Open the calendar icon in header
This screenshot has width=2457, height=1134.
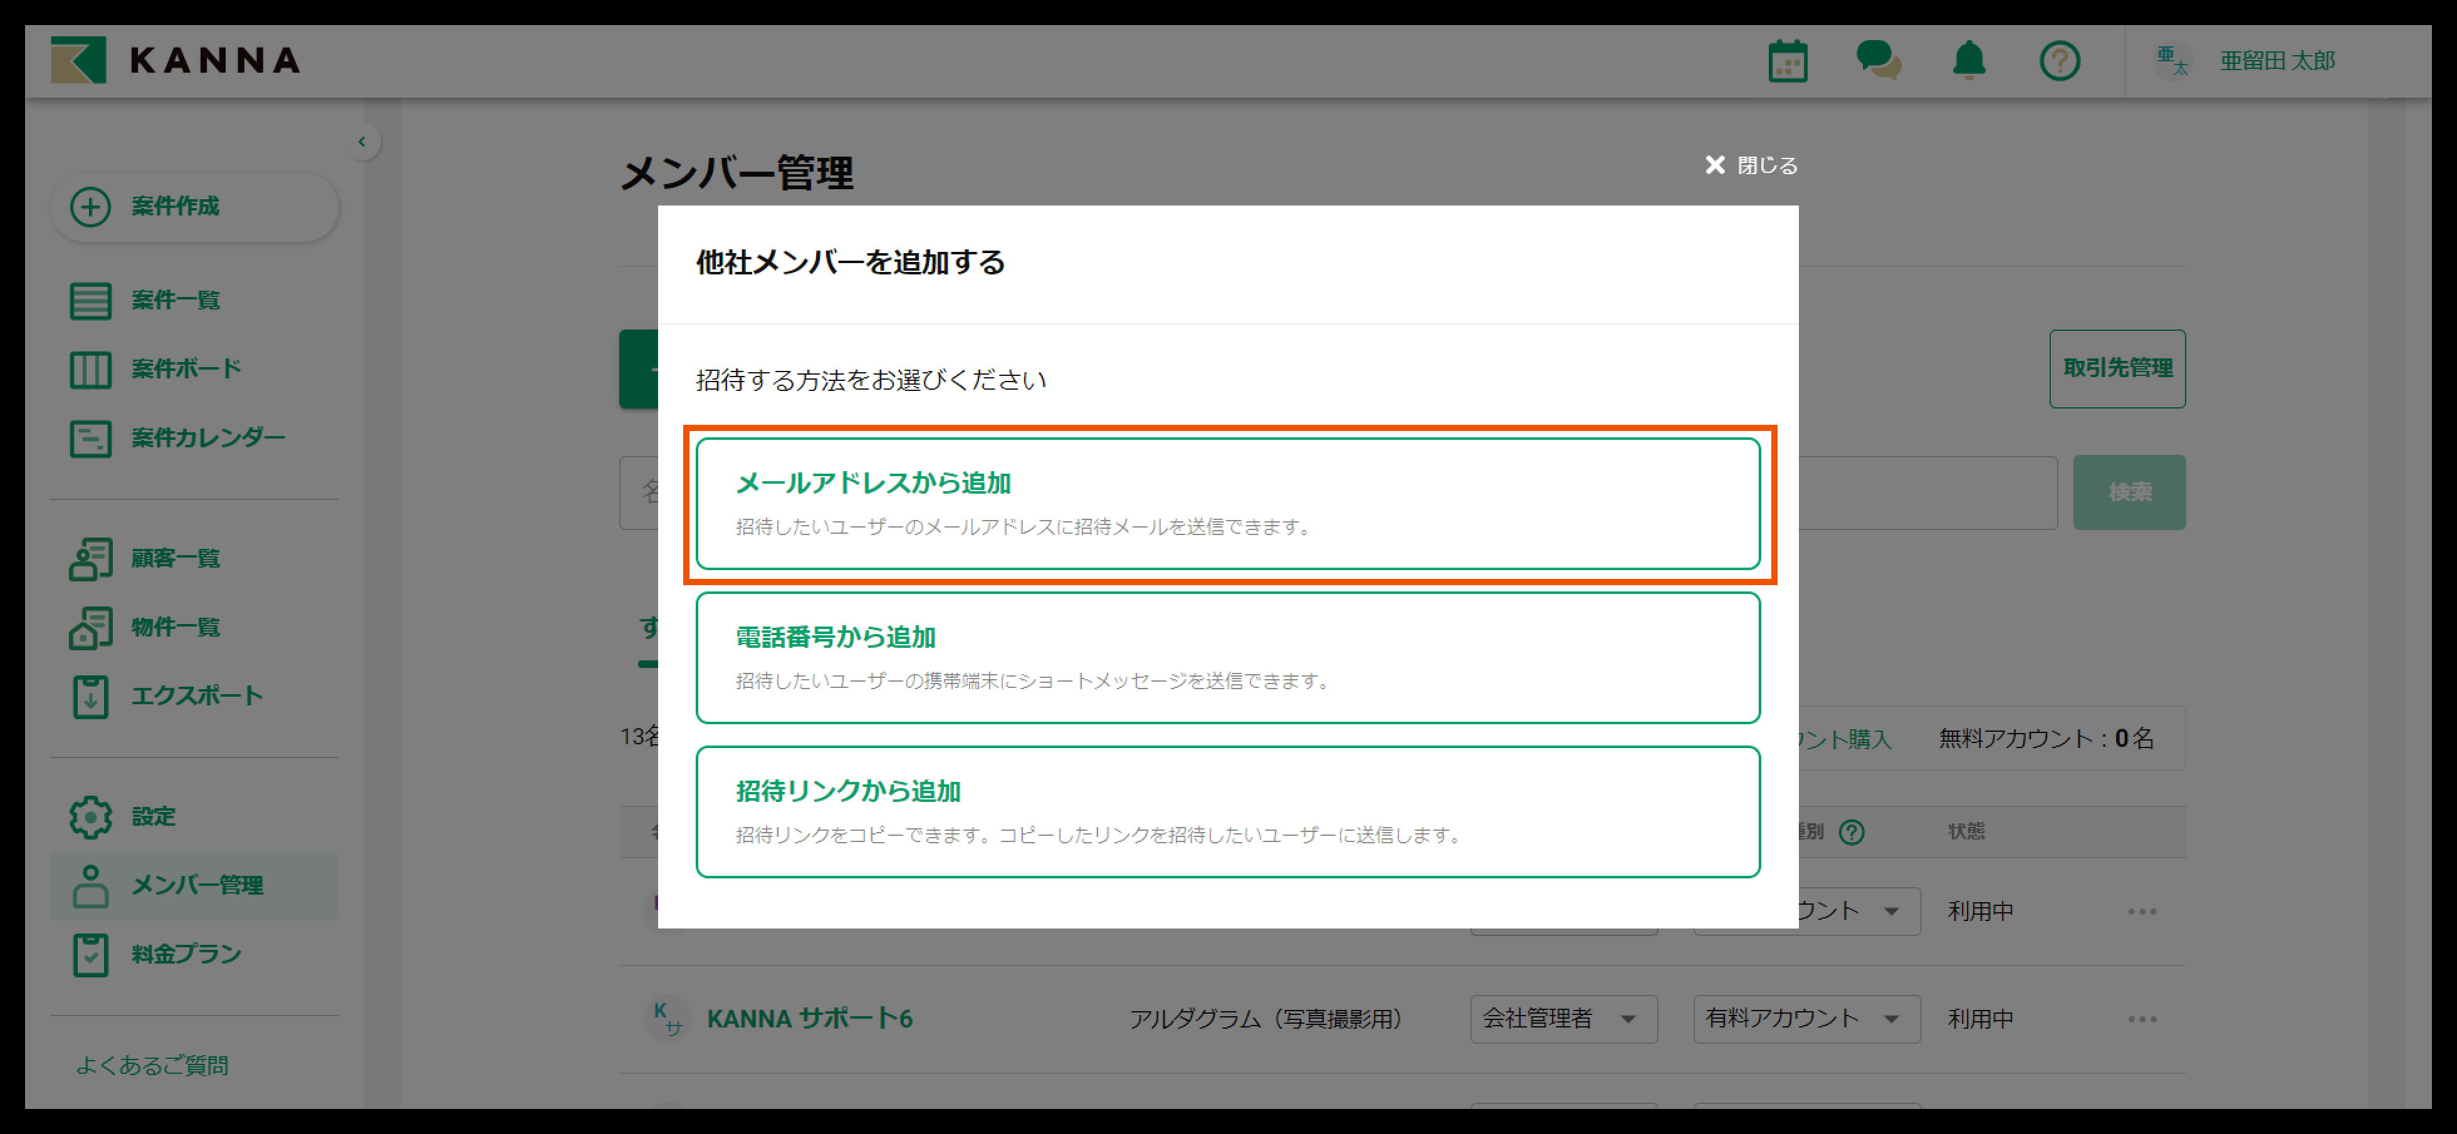[1788, 62]
